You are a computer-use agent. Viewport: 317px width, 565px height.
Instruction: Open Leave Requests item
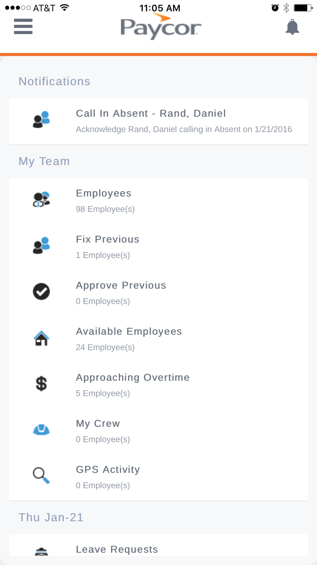click(x=158, y=545)
